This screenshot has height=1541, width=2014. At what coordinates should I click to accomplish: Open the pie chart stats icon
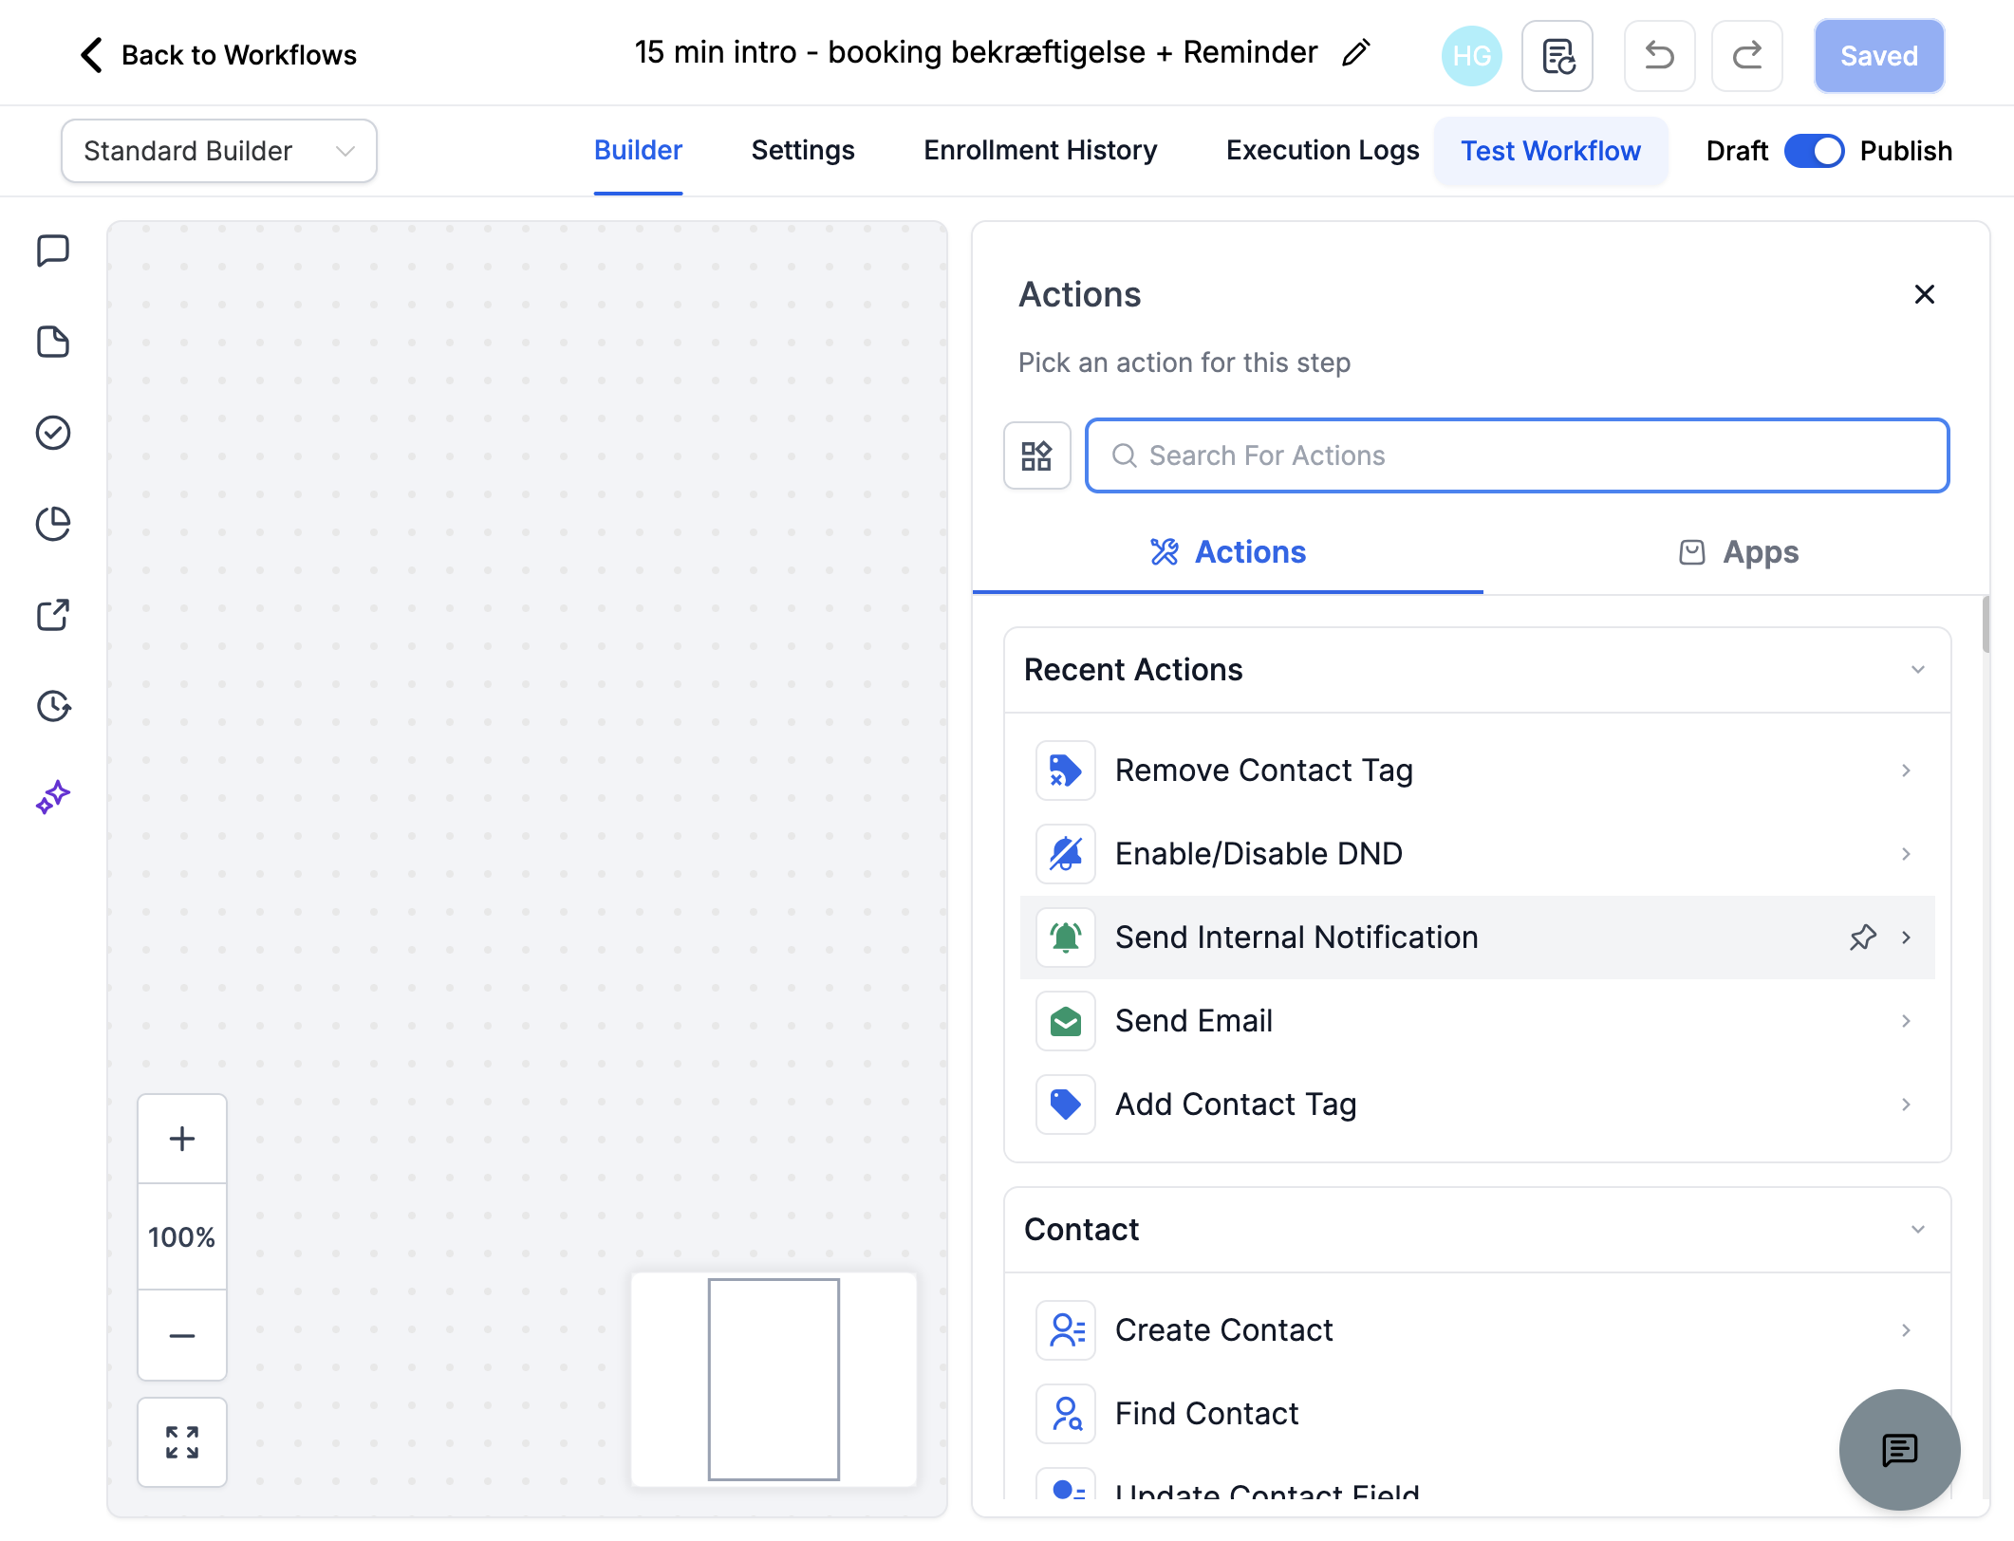pyautogui.click(x=53, y=524)
